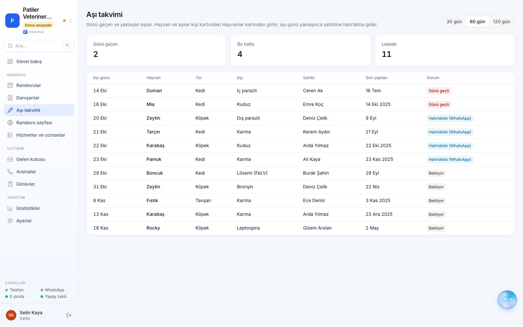Click the search magnifier icon
The image size is (523, 327).
[x=10, y=46]
